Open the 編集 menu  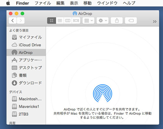pyautogui.click(x=60, y=3)
